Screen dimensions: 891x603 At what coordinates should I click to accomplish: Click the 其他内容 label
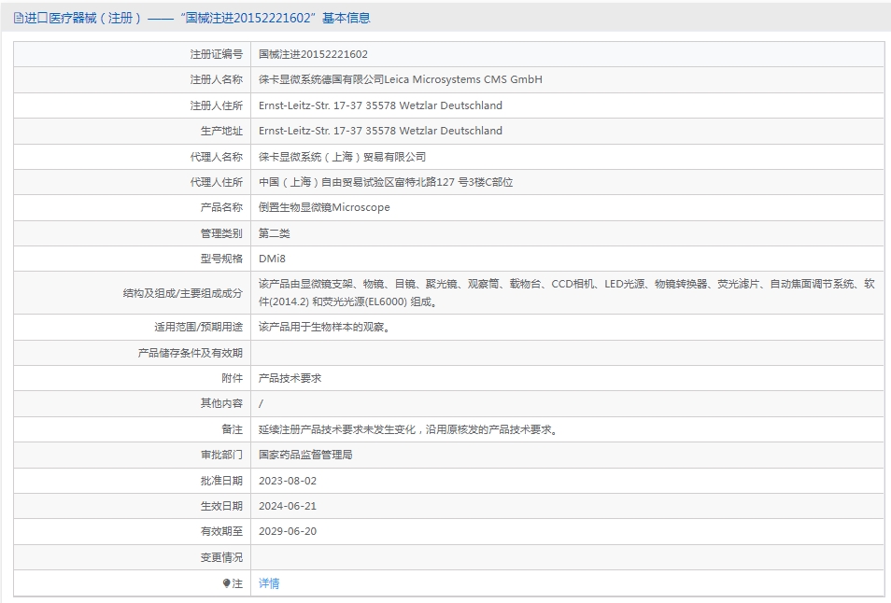(x=221, y=403)
